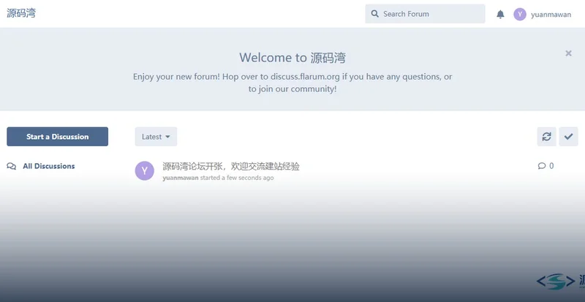
Task: Open the notifications bell icon
Action: point(500,14)
